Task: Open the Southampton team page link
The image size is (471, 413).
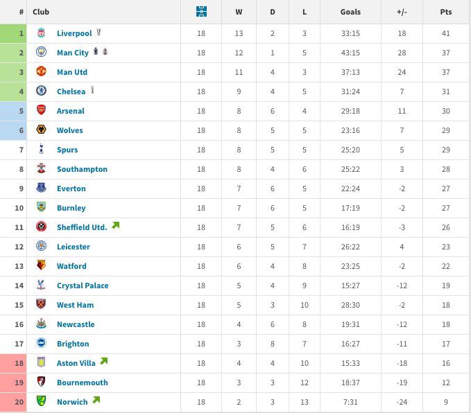Action: click(82, 169)
